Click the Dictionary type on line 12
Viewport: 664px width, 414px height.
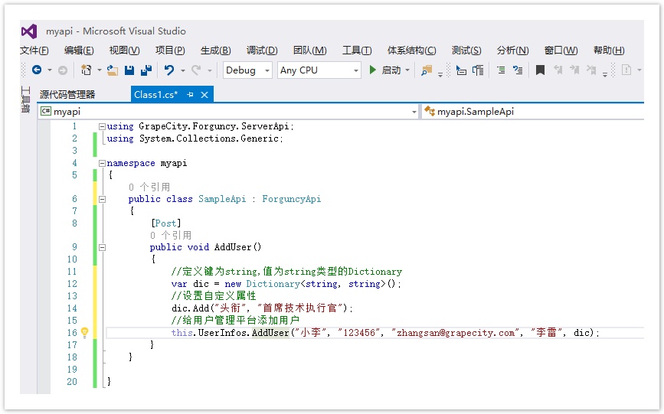pos(273,284)
